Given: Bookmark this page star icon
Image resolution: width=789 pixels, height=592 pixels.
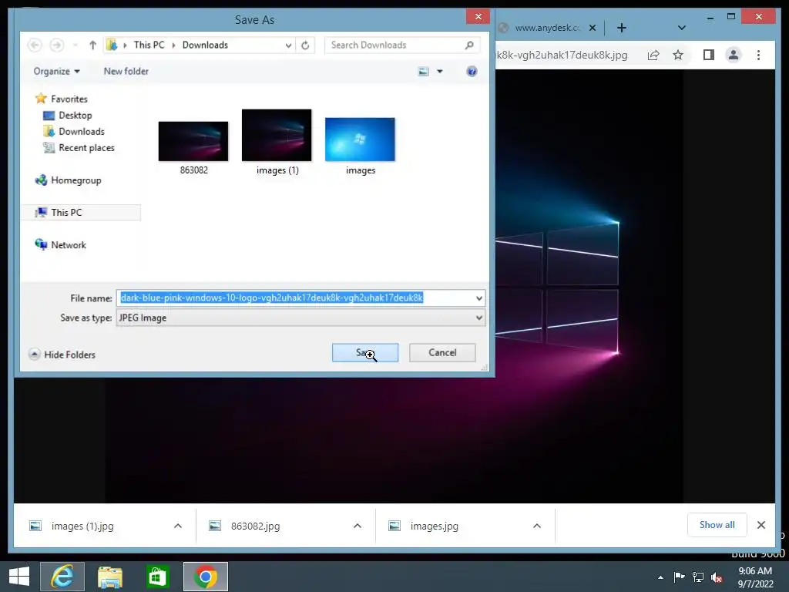Looking at the screenshot, I should (678, 55).
